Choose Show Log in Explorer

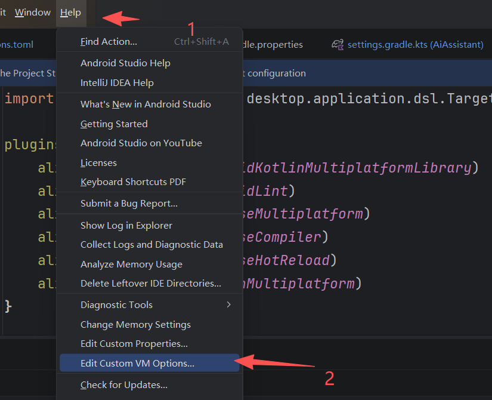pyautogui.click(x=150, y=225)
